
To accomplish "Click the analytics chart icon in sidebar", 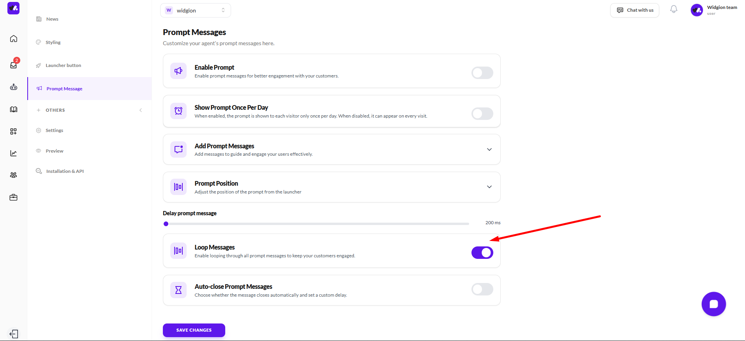I will (x=14, y=153).
